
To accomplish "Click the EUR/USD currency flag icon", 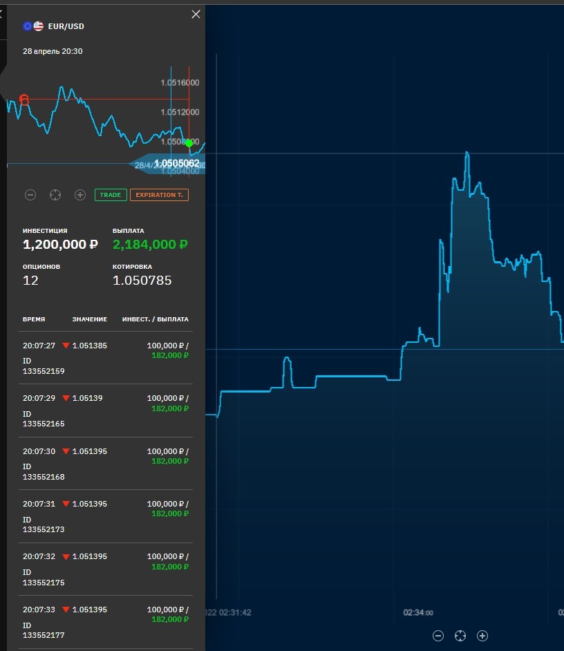I will (33, 26).
